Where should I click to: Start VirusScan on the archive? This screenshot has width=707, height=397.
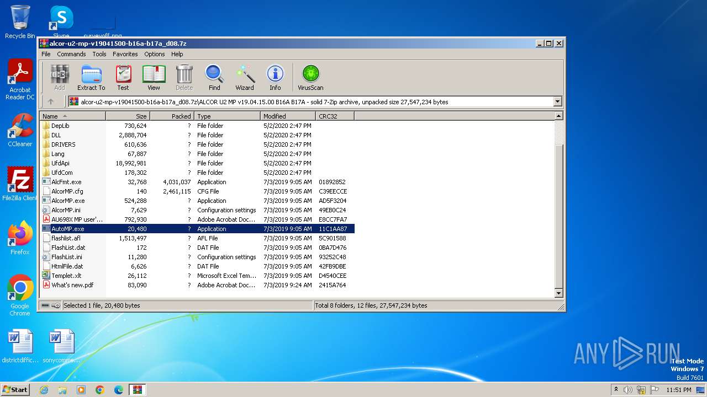(x=310, y=78)
